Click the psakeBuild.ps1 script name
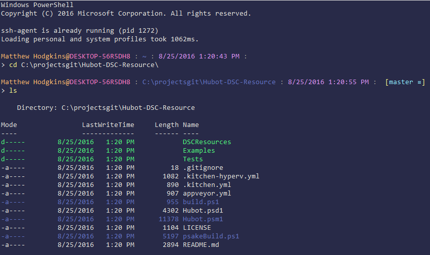The height and width of the screenshot is (255, 430). coord(211,236)
